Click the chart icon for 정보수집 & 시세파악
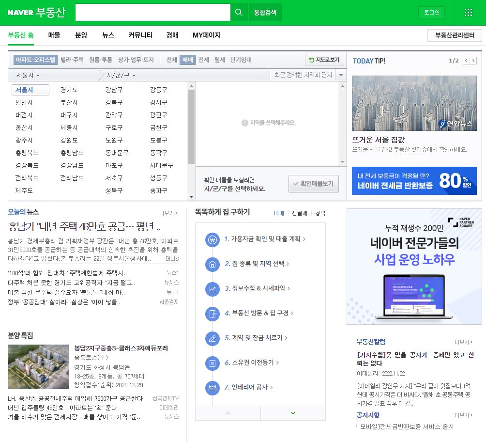The height and width of the screenshot is (442, 486). 213,289
